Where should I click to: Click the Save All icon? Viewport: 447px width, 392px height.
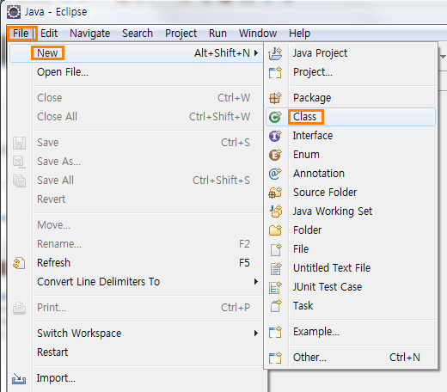pyautogui.click(x=19, y=181)
